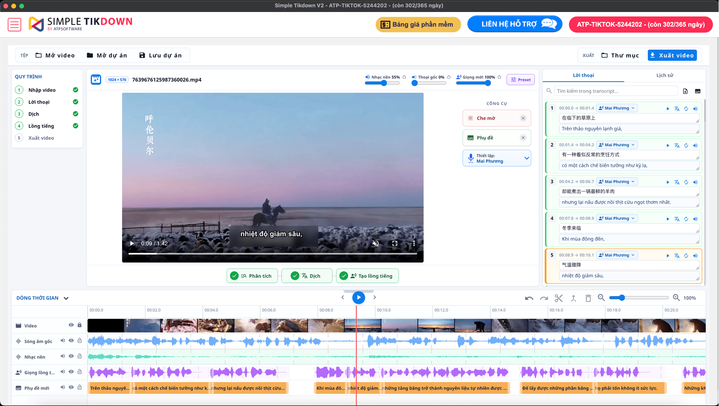This screenshot has height=406, width=719.
Task: Open voice dropdown for segment 3
Action: click(x=617, y=182)
